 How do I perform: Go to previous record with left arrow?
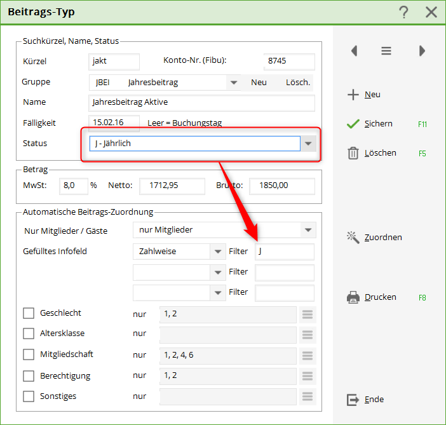tap(355, 51)
